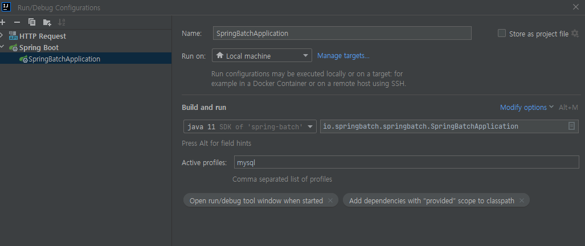The image size is (585, 246).
Task: Focus the Active profiles field
Action: (407, 162)
